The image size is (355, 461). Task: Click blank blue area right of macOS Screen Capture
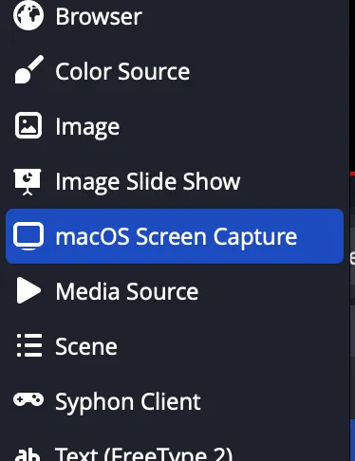click(x=320, y=236)
